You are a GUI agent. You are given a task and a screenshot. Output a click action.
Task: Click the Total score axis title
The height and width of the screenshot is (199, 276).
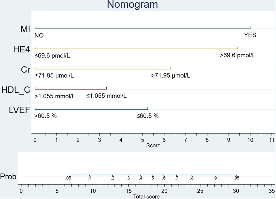coord(146,196)
